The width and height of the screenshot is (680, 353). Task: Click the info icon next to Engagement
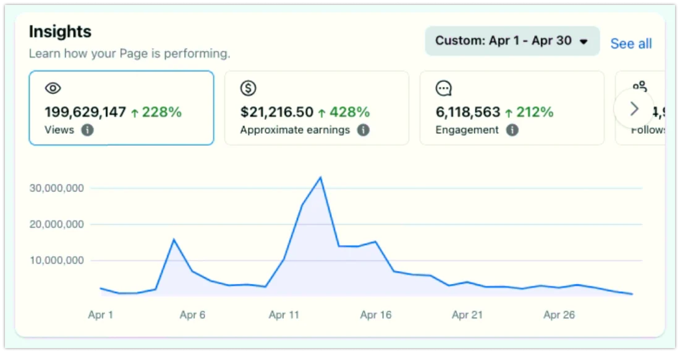click(512, 130)
